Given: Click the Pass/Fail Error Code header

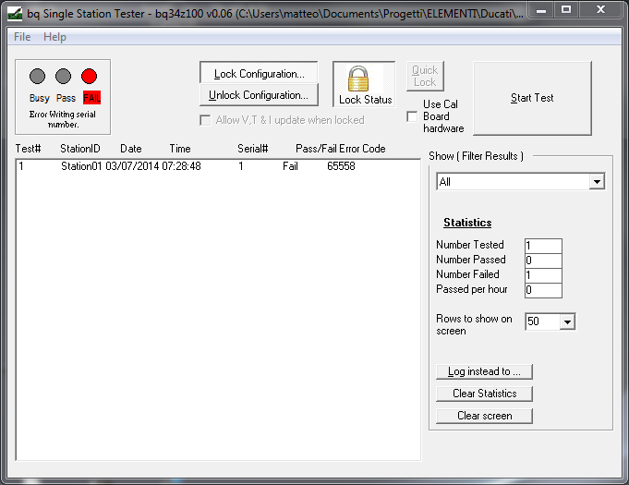Looking at the screenshot, I should [341, 149].
